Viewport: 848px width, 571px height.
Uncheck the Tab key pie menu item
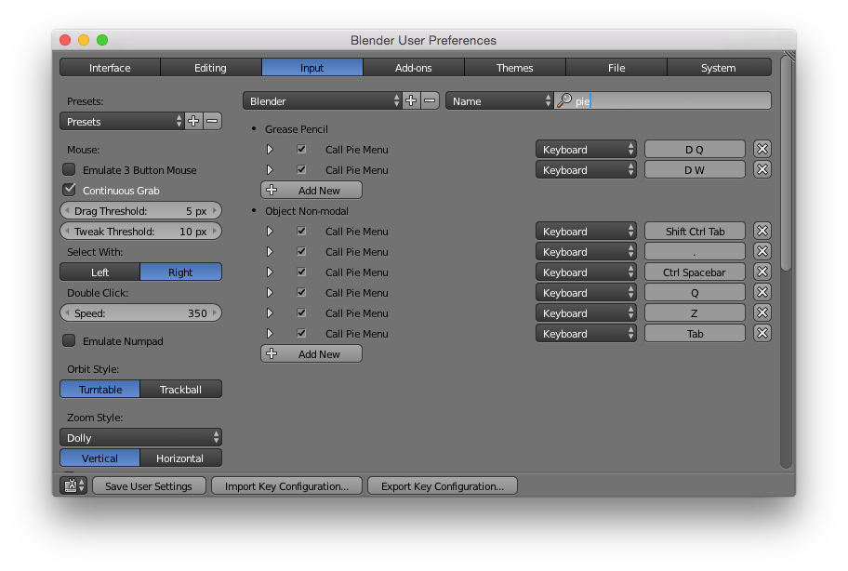301,334
